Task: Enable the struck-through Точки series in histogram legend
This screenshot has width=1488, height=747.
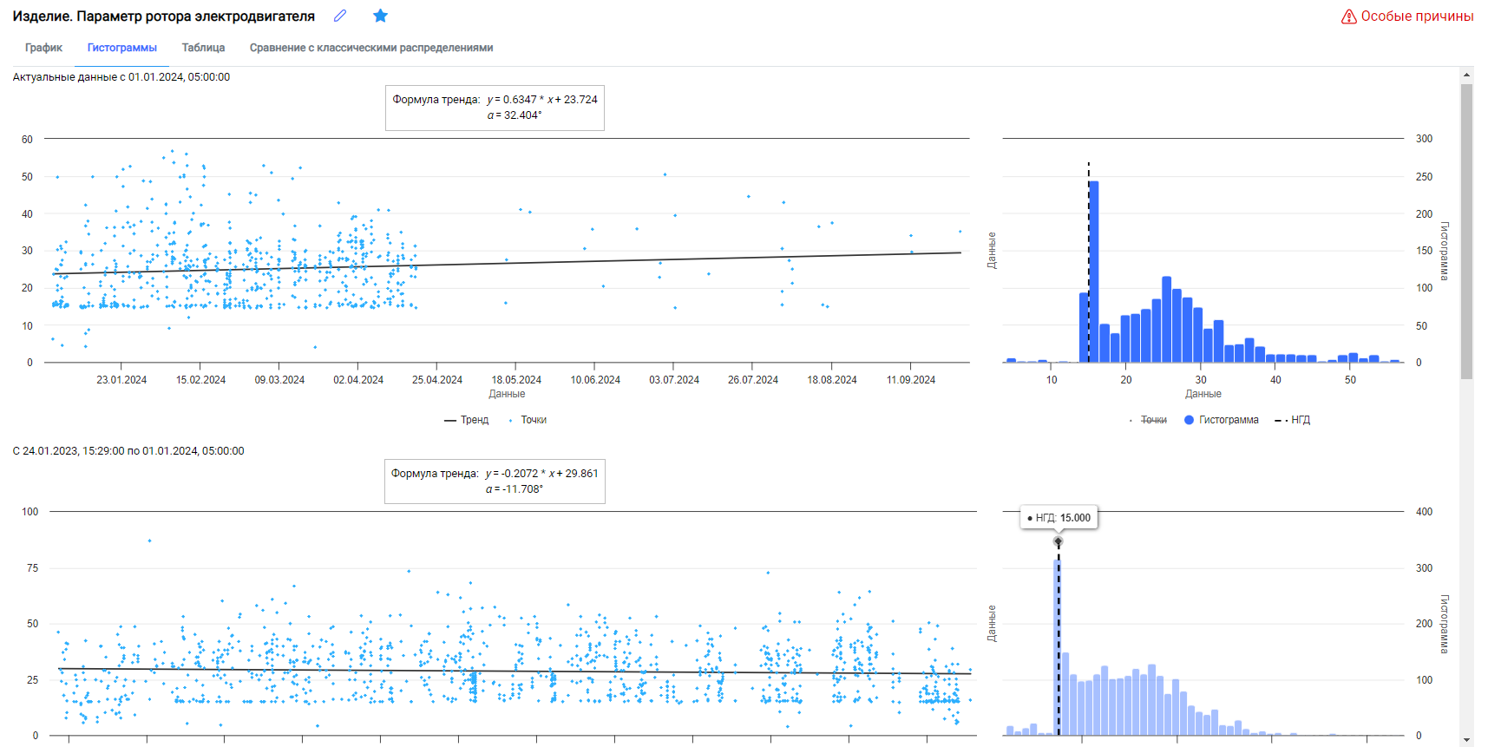Action: click(1148, 420)
